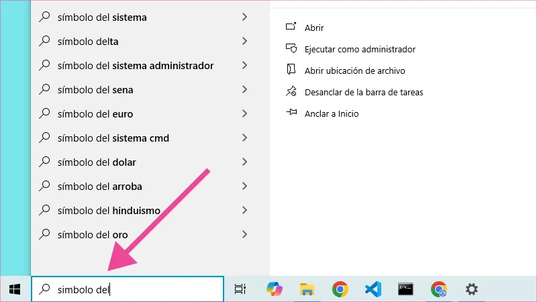Click the Abrir open icon

tap(291, 27)
